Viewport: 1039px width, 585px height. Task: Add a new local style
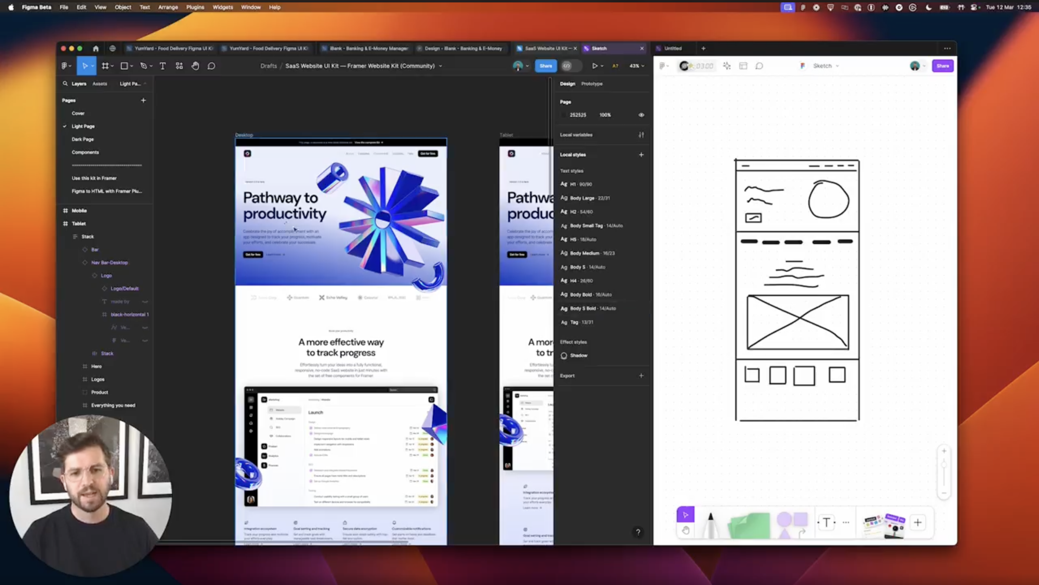coord(641,155)
